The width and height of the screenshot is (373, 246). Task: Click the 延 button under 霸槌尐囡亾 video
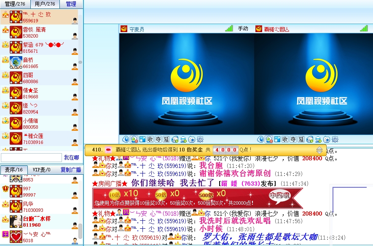click(x=301, y=139)
